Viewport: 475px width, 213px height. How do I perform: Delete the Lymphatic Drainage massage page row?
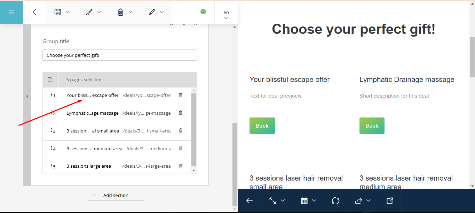click(x=181, y=113)
